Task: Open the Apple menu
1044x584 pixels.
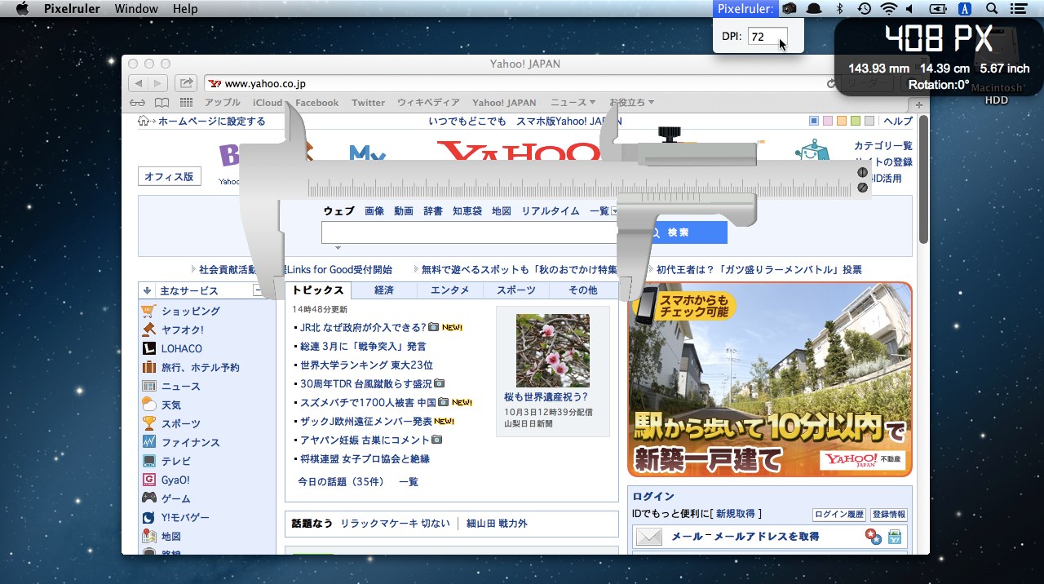Action: tap(22, 9)
